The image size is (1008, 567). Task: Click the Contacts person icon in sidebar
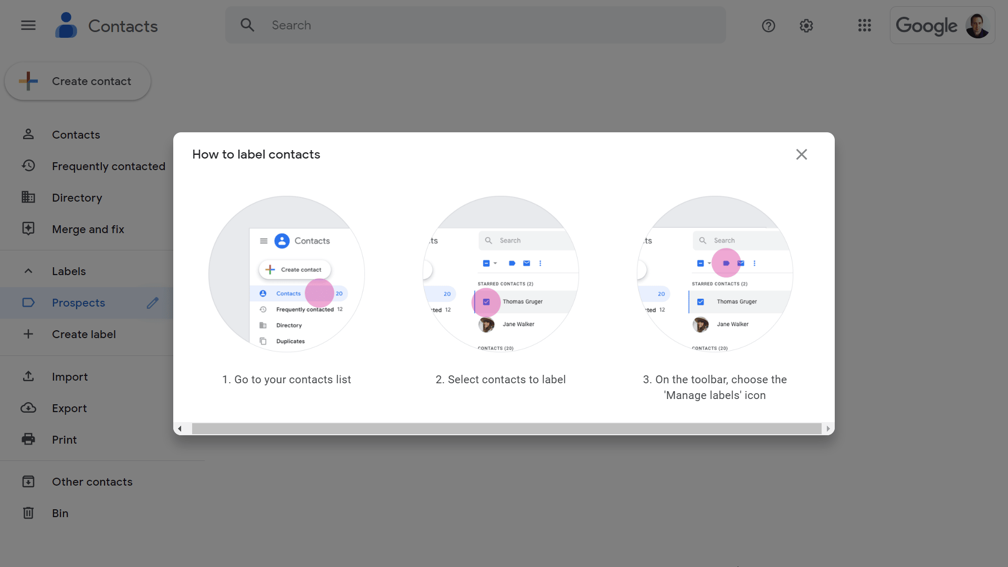[28, 134]
